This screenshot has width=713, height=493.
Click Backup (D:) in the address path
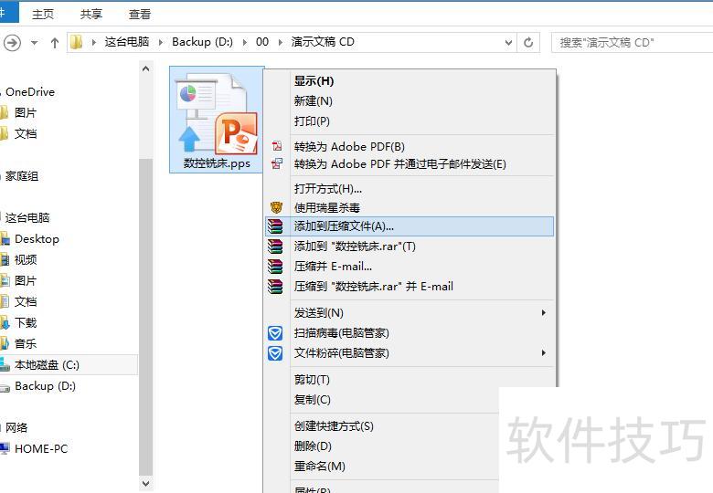pos(202,42)
